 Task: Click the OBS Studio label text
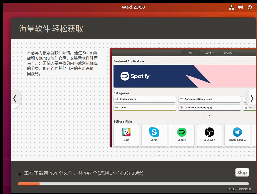(209, 140)
